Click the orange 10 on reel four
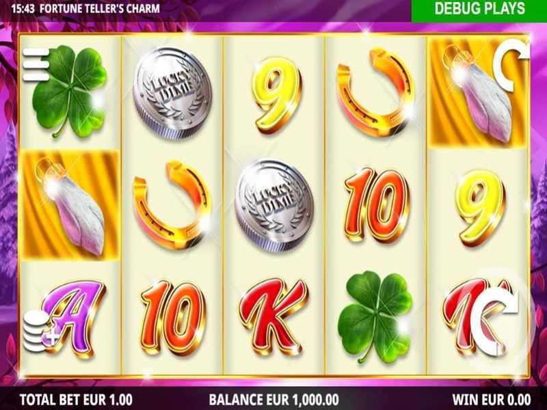This screenshot has height=410, width=547. (x=377, y=205)
